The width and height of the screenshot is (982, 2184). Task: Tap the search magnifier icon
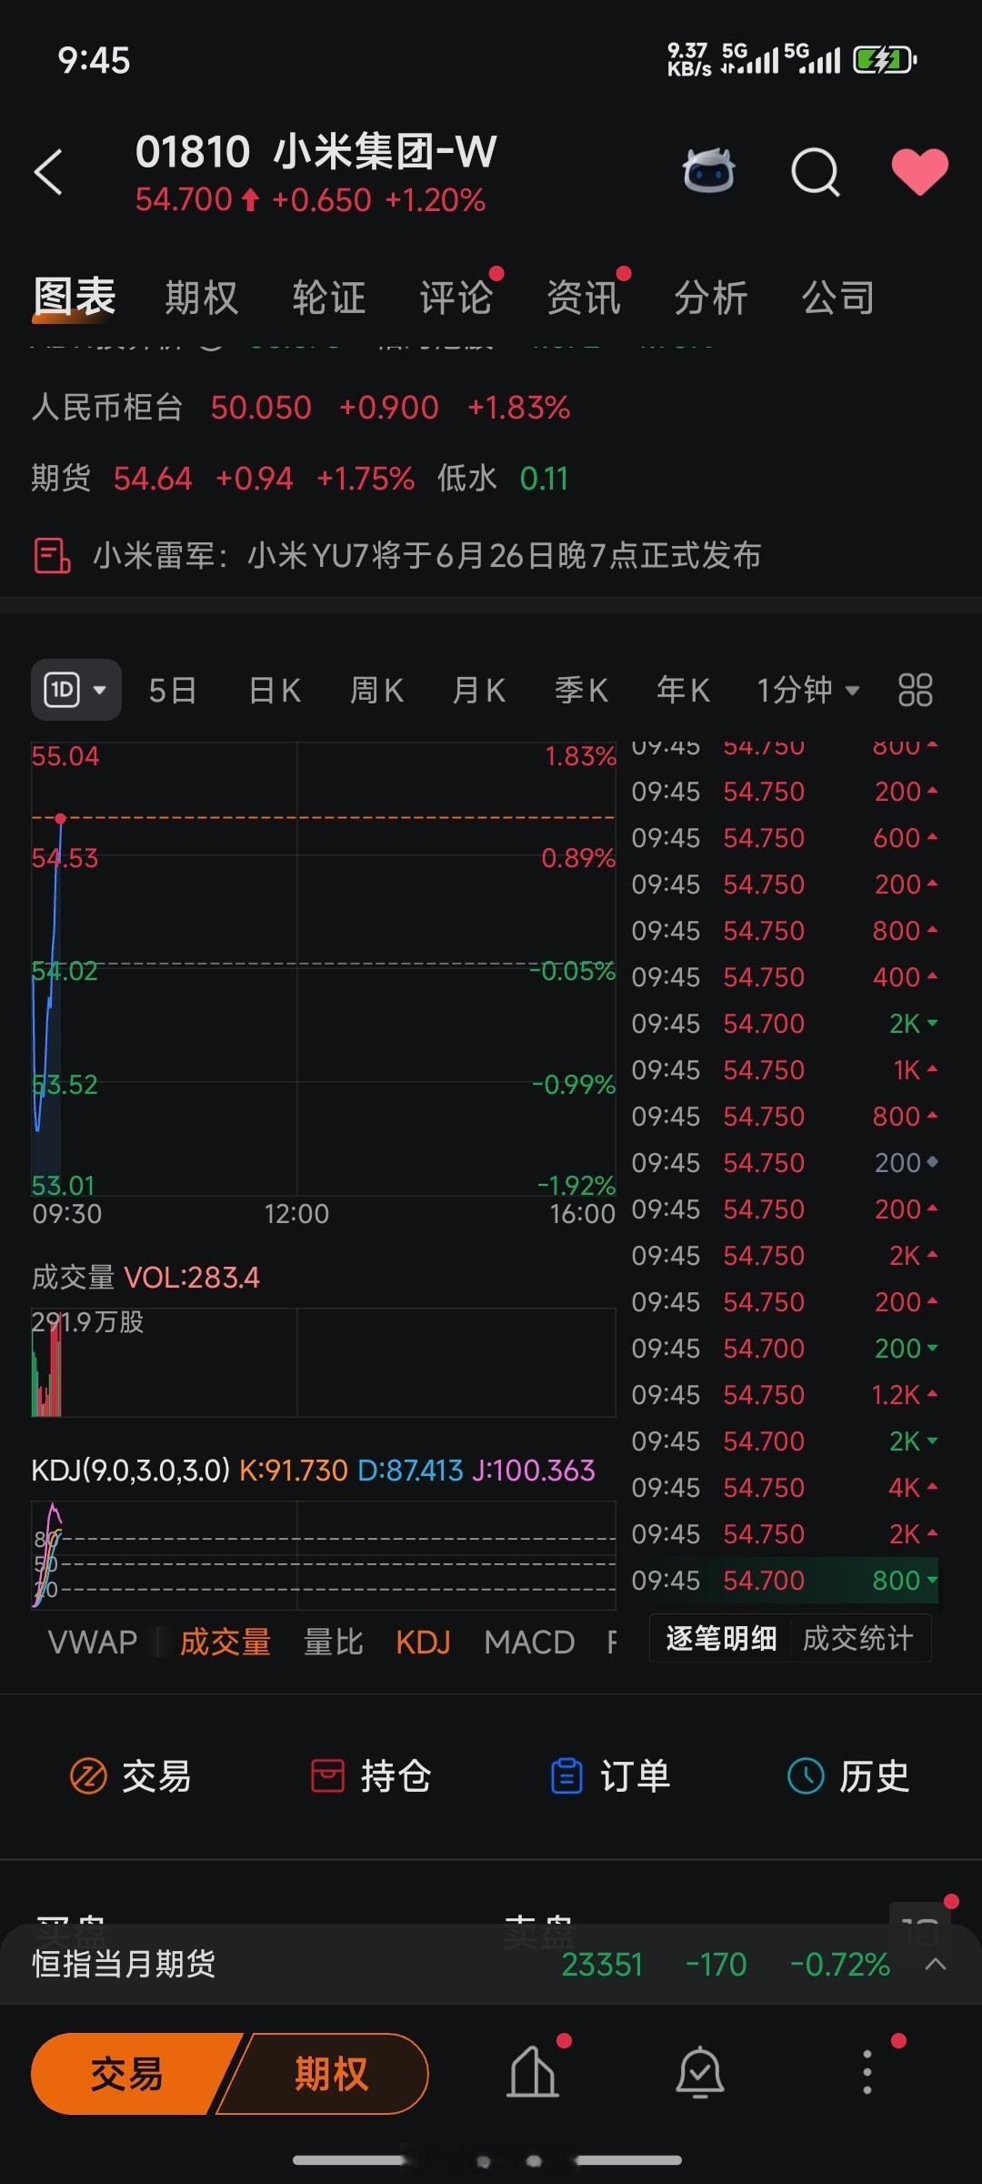(x=816, y=171)
